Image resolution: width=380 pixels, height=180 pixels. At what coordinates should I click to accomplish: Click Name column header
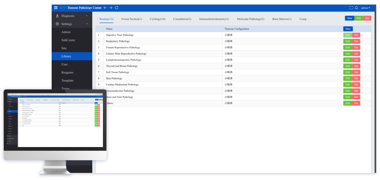(163, 29)
